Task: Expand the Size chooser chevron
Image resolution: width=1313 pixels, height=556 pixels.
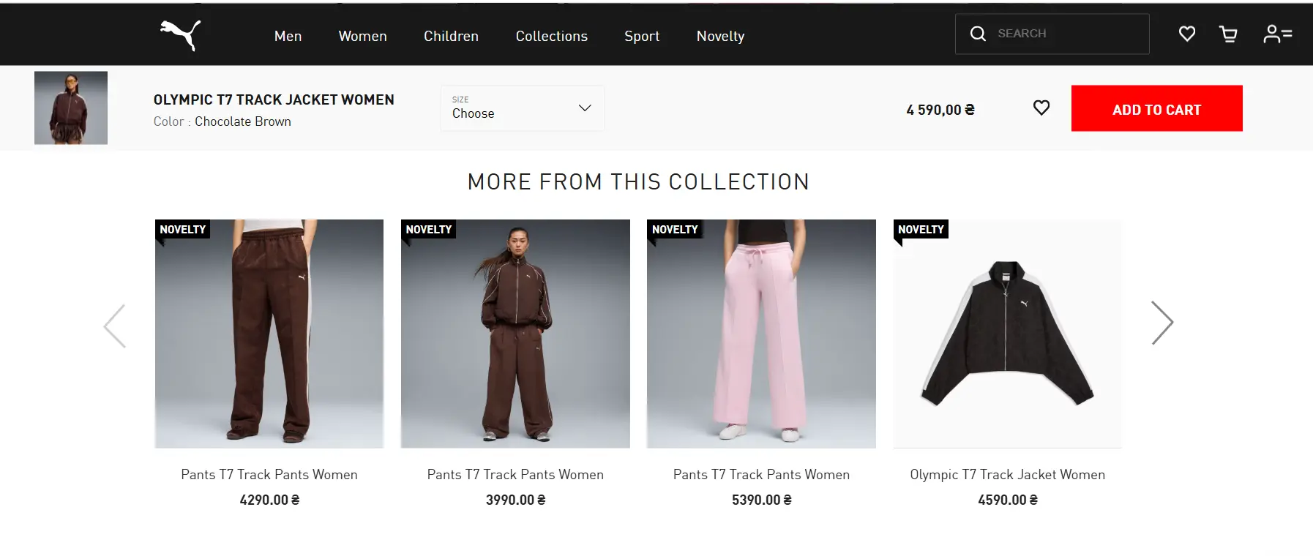Action: click(584, 108)
